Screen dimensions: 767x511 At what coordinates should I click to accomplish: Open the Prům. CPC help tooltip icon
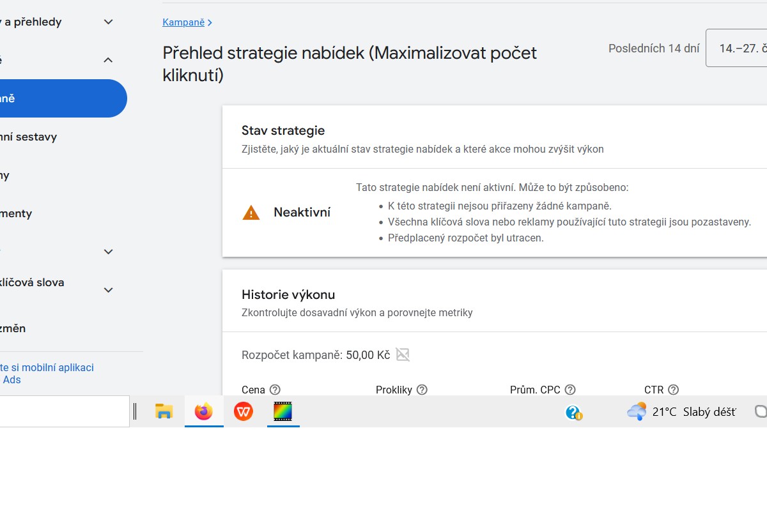[x=570, y=390]
